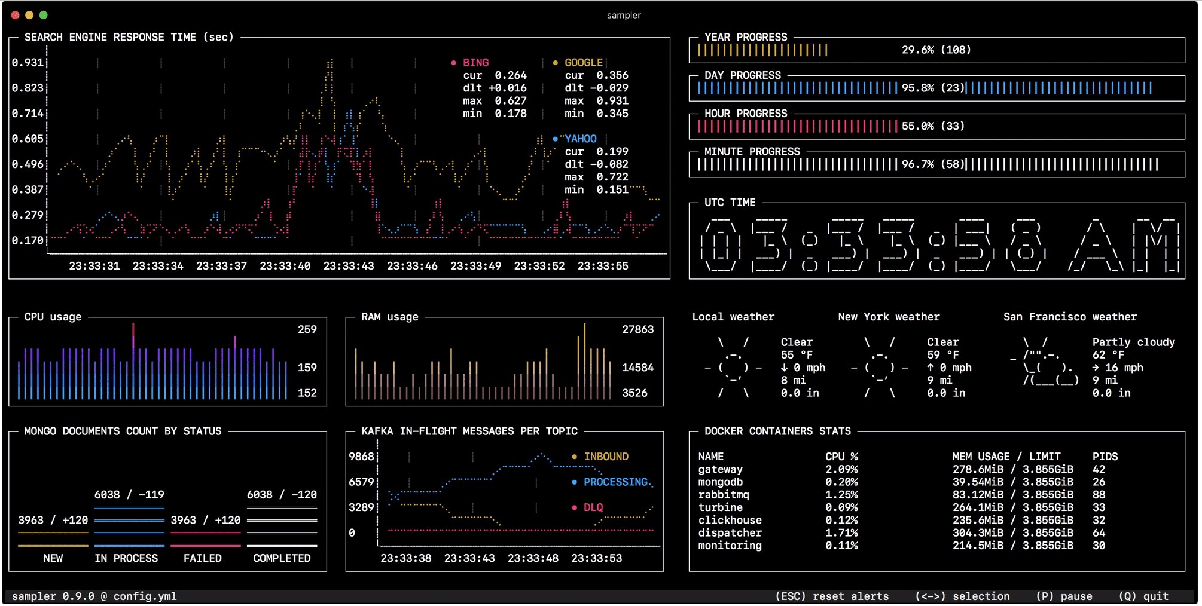Click Yahoo 'min 0.151' stat
This screenshot has height=606, width=1202.
(596, 190)
